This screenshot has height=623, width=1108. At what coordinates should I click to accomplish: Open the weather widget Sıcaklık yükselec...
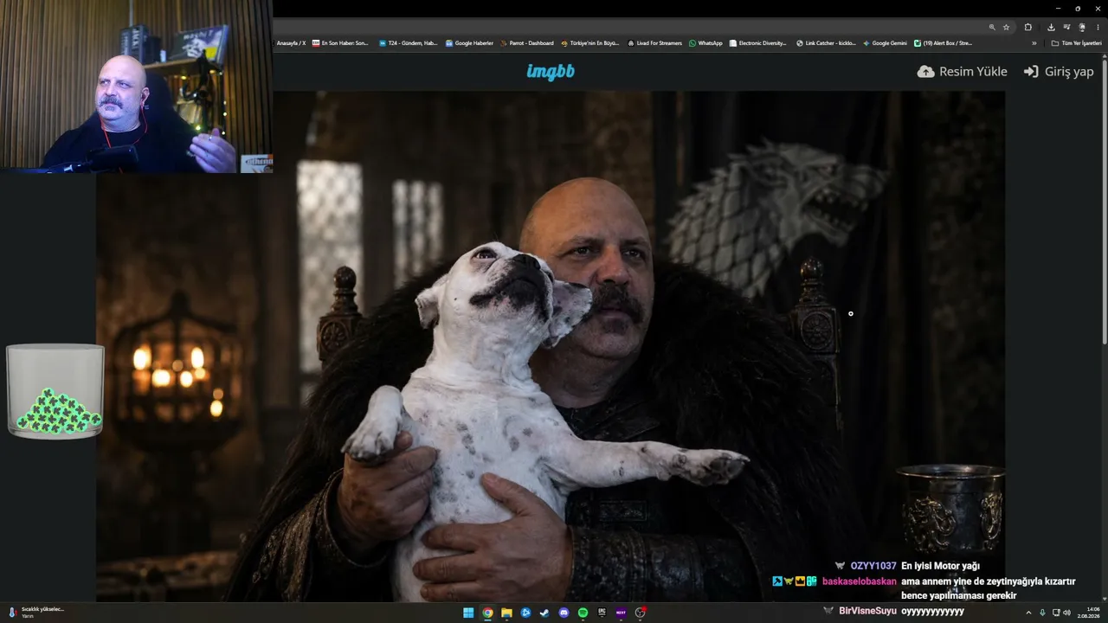click(x=36, y=613)
